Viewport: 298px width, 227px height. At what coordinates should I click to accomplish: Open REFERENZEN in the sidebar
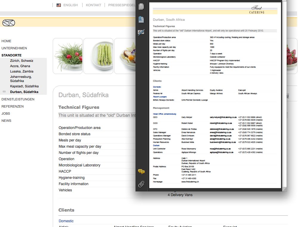pyautogui.click(x=13, y=106)
